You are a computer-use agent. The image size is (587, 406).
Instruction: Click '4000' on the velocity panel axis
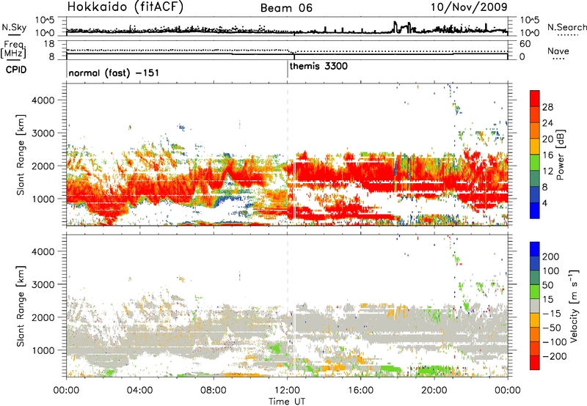tap(43, 251)
